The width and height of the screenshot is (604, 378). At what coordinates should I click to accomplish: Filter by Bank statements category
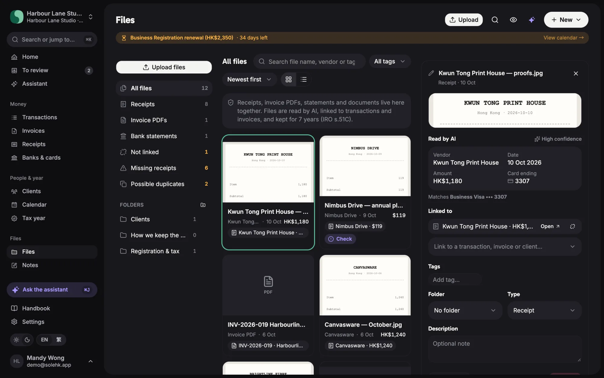tap(164, 136)
